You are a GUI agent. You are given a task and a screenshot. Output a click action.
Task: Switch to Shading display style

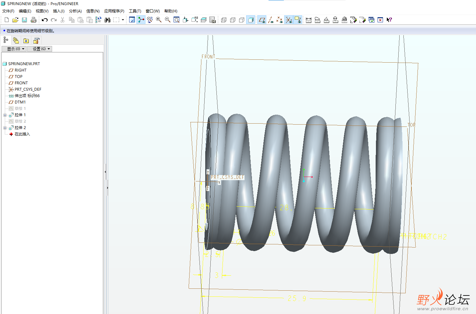[x=251, y=20]
